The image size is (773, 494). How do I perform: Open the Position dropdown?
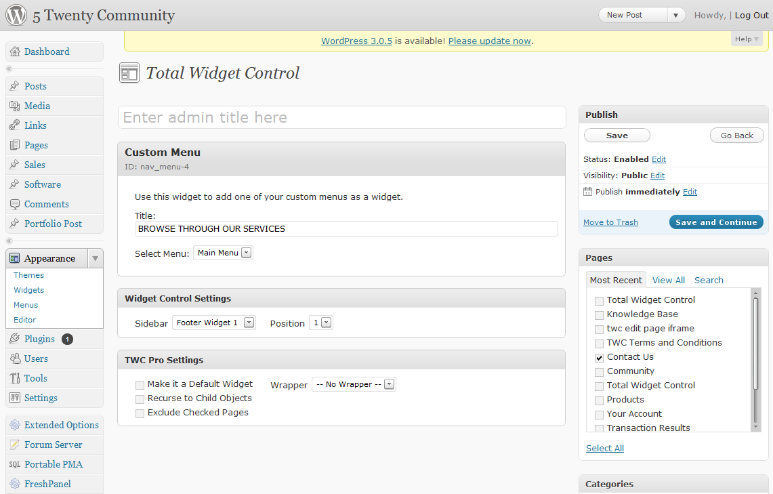321,323
